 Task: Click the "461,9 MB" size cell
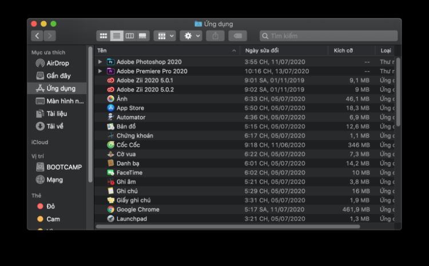click(356, 209)
